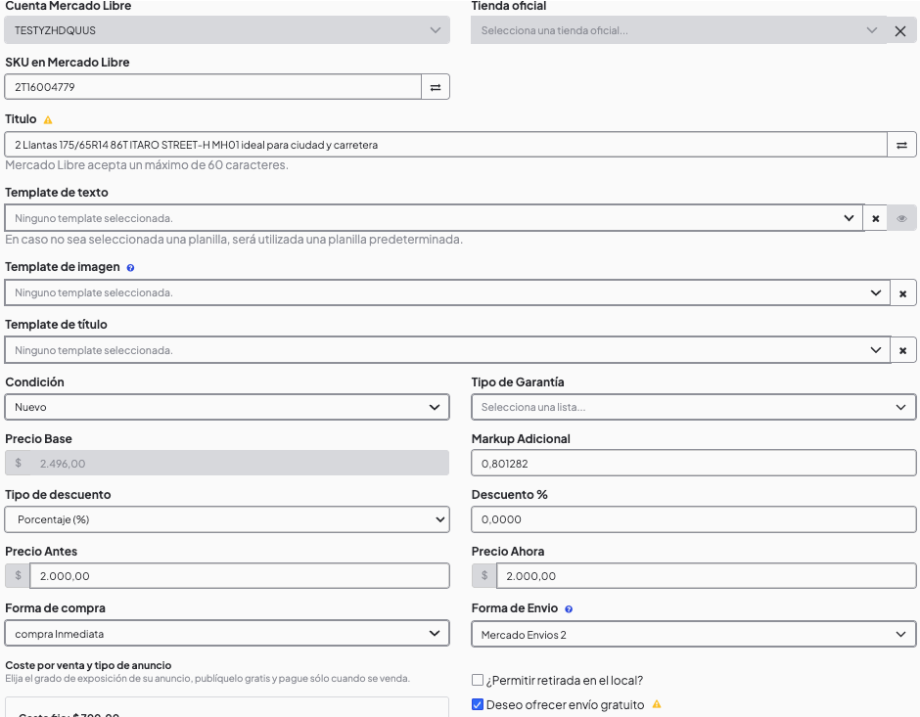Open Condición dropdown showing Nuevo
Image resolution: width=920 pixels, height=717 pixels.
227,407
